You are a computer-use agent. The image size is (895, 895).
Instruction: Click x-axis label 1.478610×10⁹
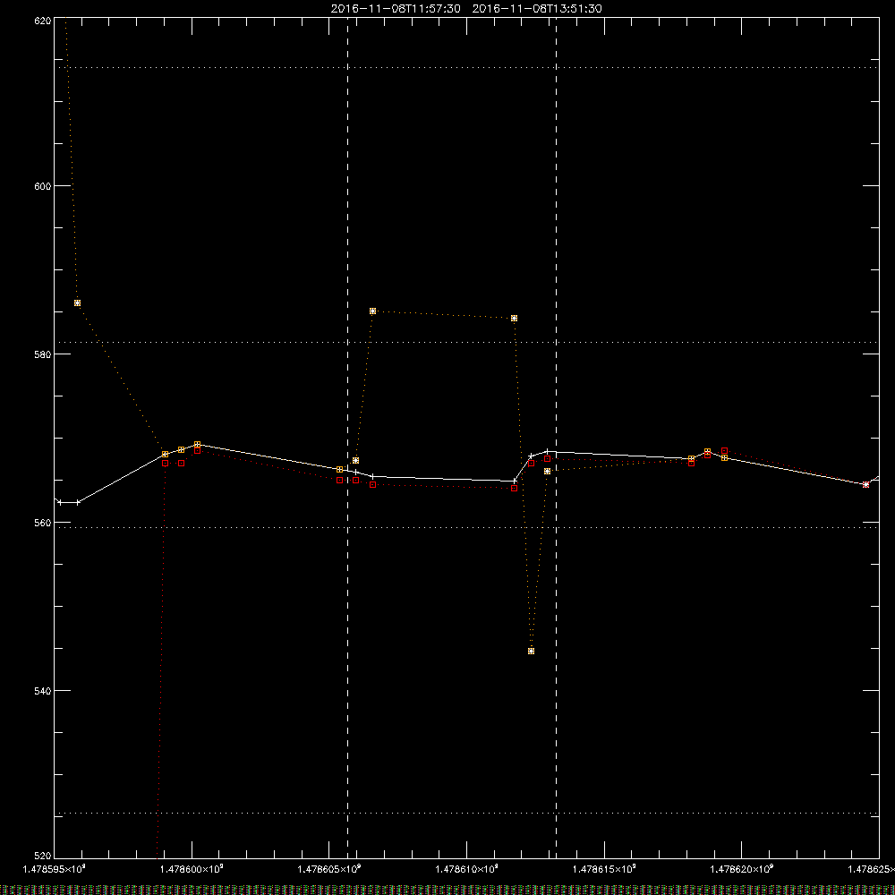click(467, 869)
